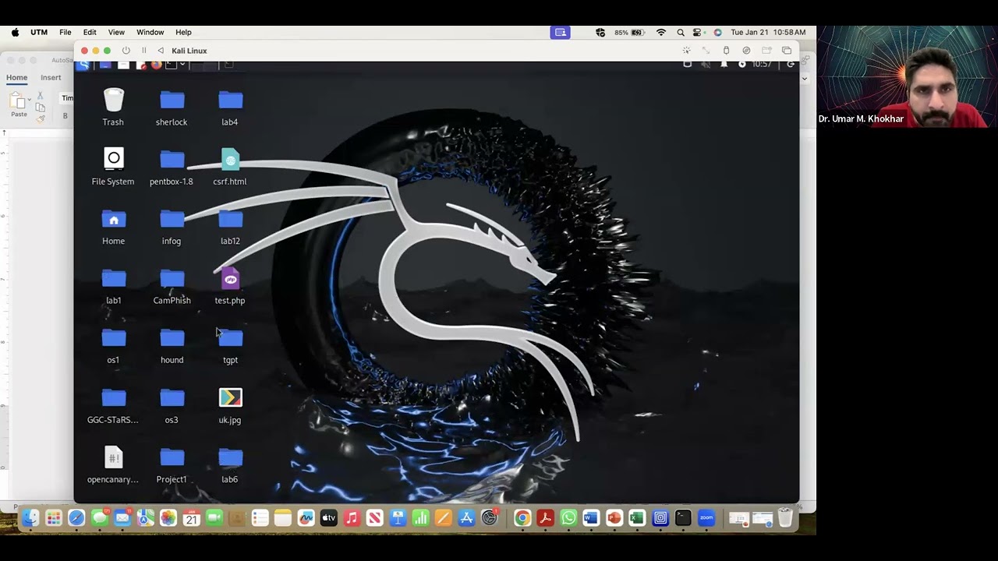Open Apple TV from the Dock
Image resolution: width=998 pixels, height=561 pixels.
pos(328,518)
